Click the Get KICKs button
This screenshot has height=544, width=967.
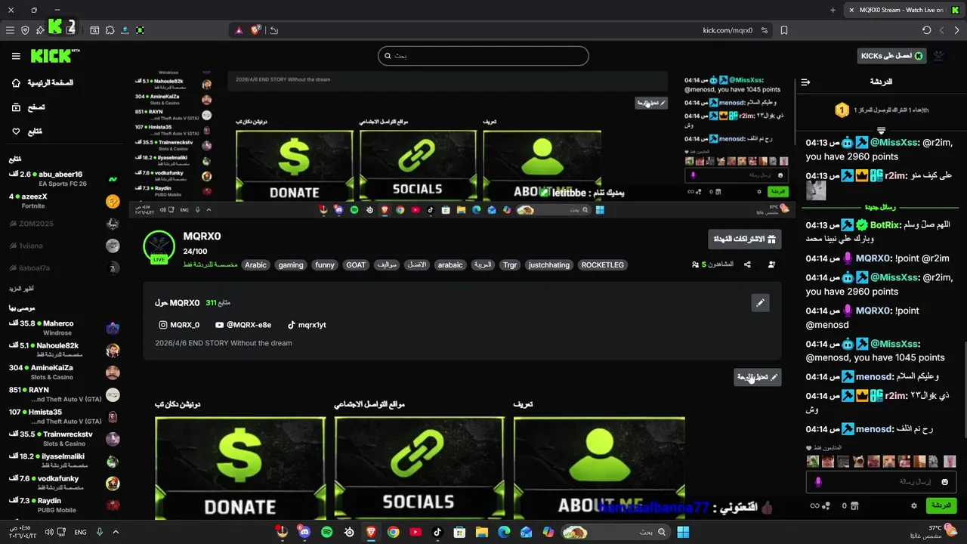[x=892, y=56]
